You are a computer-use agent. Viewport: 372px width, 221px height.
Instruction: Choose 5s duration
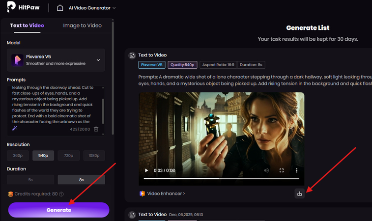[30, 180]
